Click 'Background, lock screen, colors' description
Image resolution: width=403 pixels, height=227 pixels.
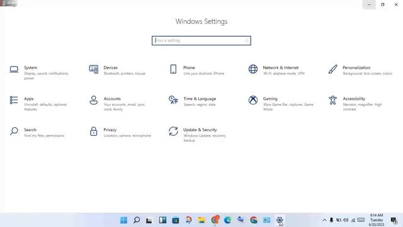point(368,74)
